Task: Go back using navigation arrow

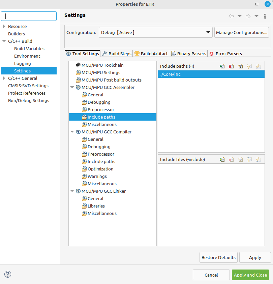Action: tap(231, 16)
